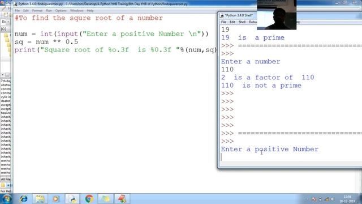Click the shell input line below the prompt
Image resolution: width=362 pixels, height=204 pixels.
point(291,158)
